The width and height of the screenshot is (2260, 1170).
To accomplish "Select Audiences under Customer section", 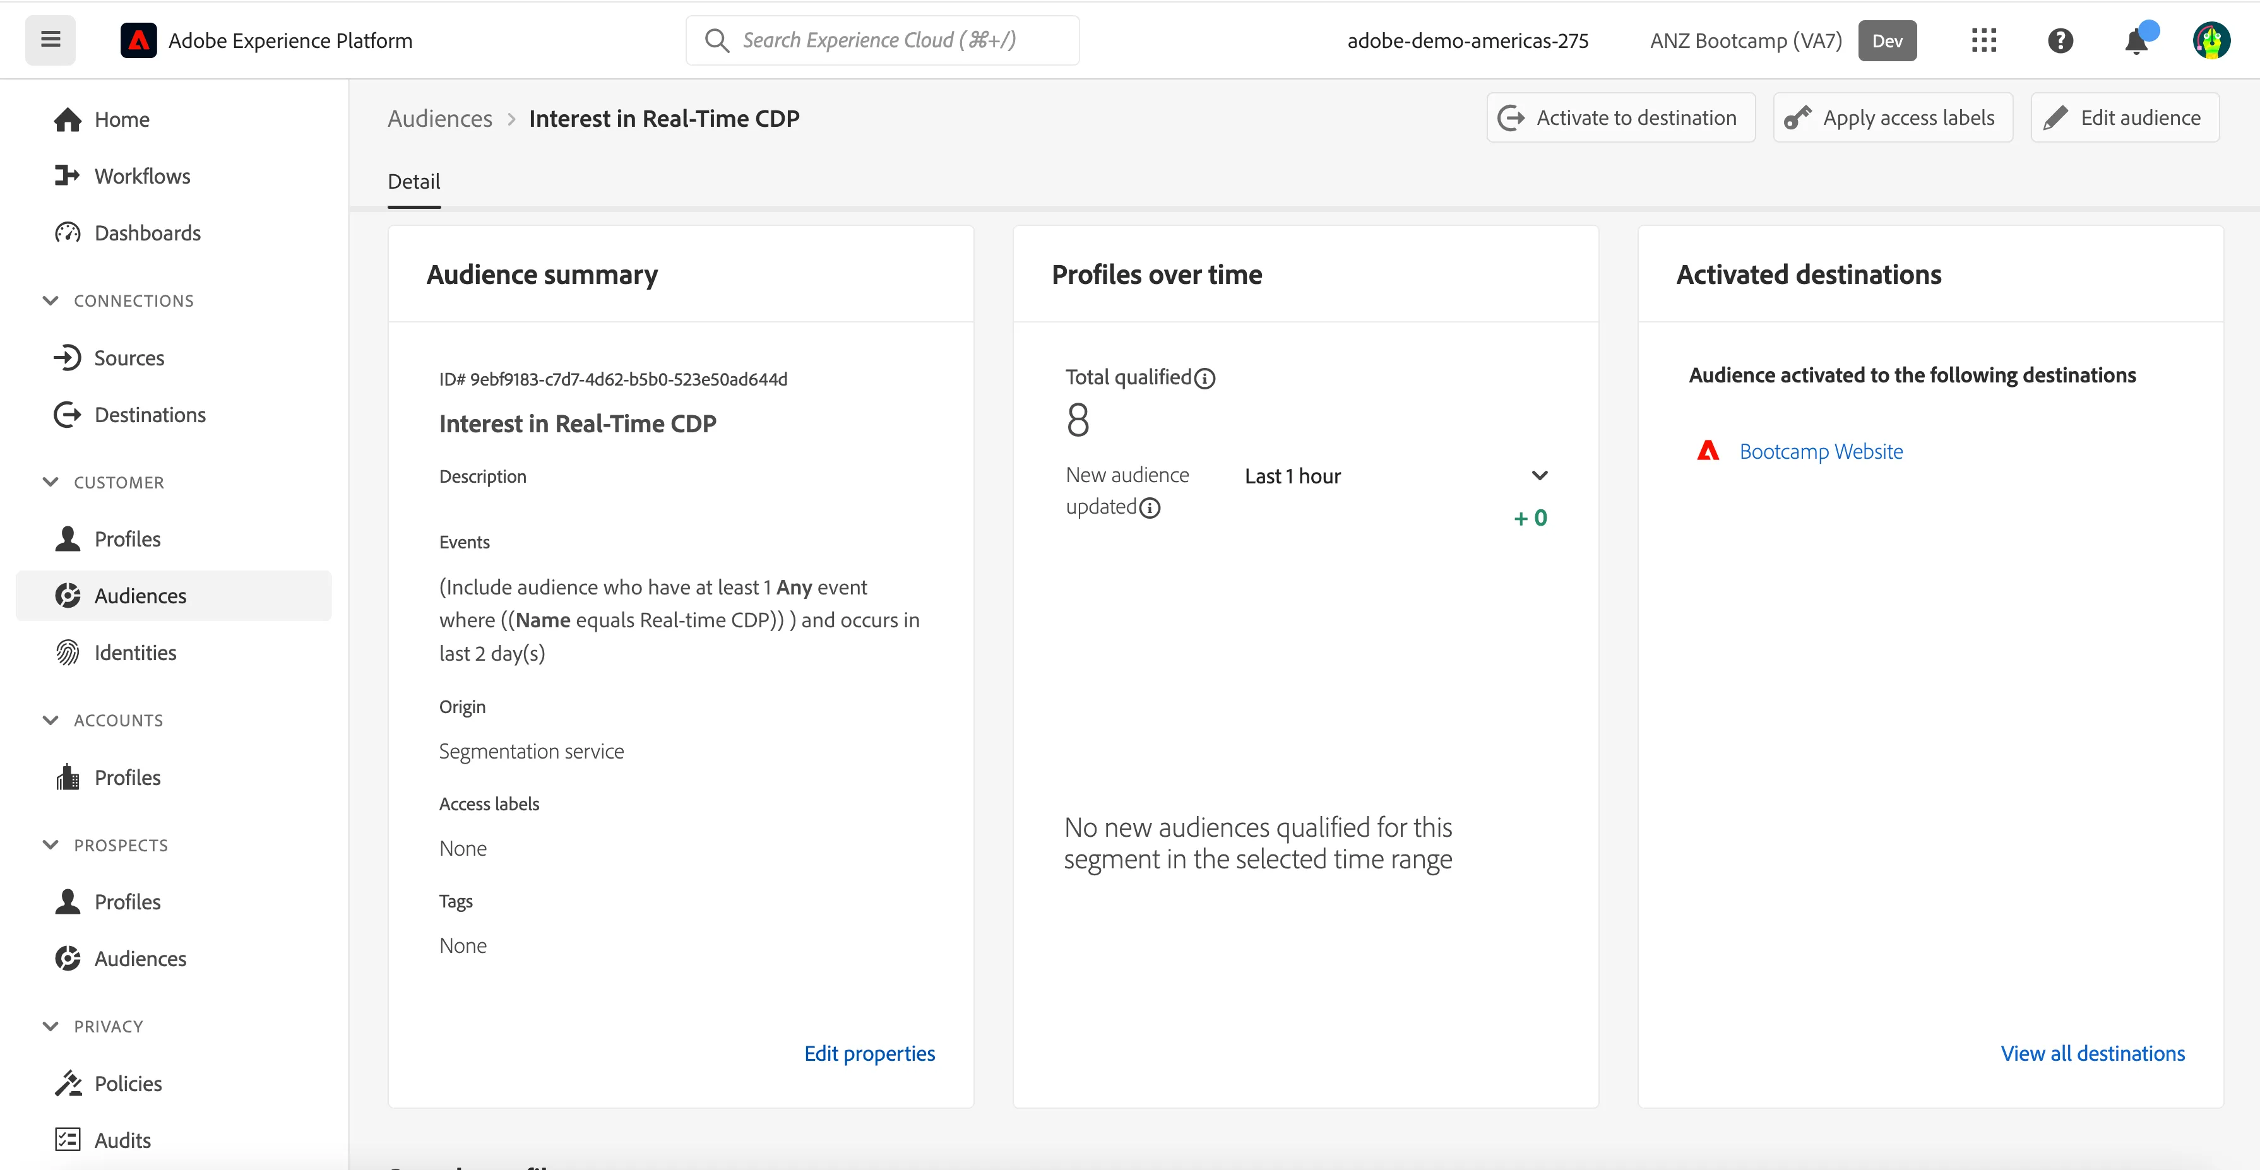I will tap(174, 596).
